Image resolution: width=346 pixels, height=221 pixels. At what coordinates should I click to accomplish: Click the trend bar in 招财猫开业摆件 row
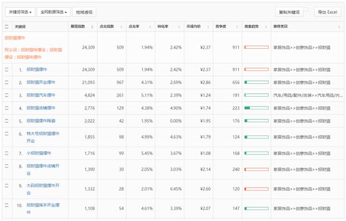[x=256, y=82]
